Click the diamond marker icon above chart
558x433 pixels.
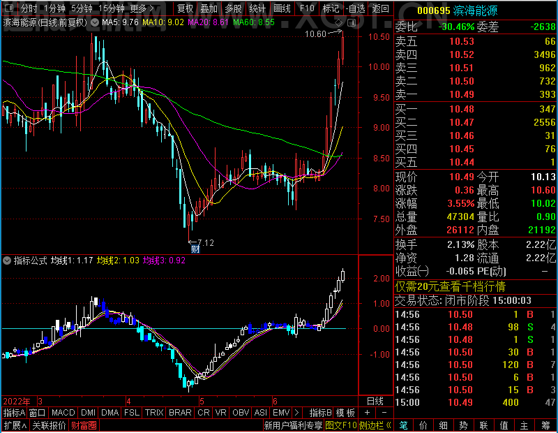(x=339, y=23)
